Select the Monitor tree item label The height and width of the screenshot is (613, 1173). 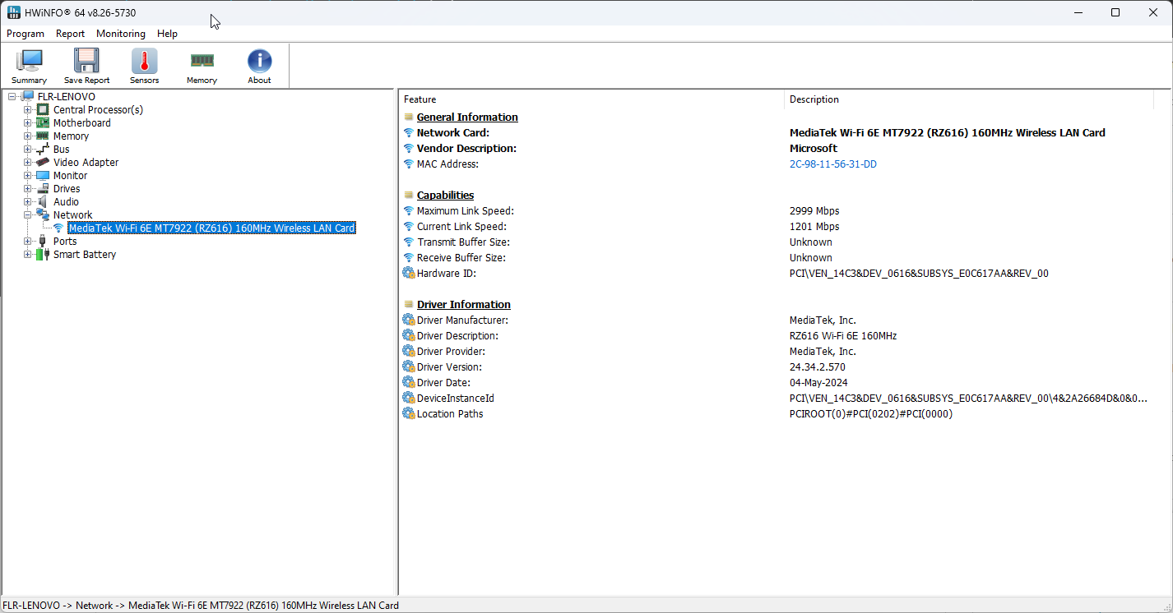click(x=71, y=176)
